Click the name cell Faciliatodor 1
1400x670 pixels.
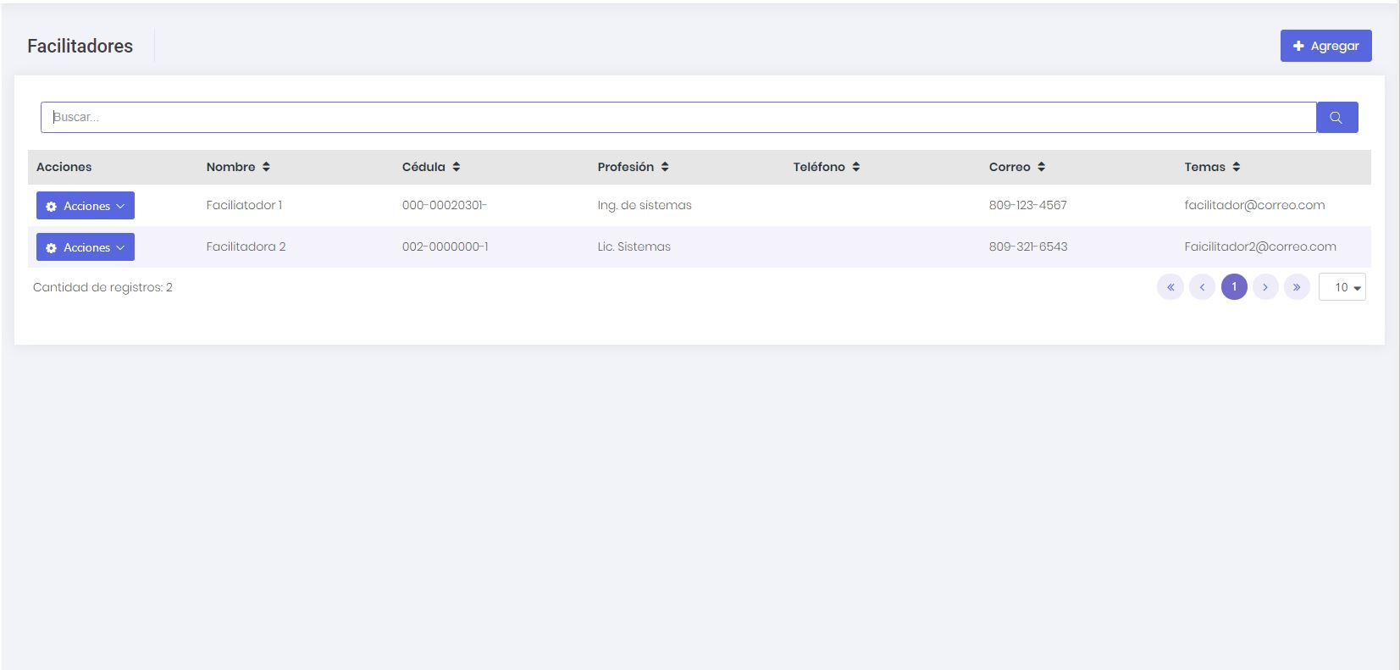(244, 205)
